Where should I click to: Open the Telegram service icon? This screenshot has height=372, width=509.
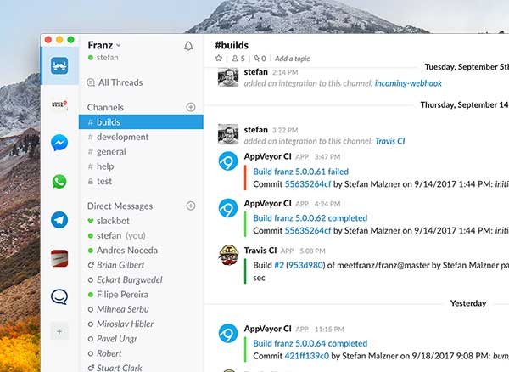(x=59, y=220)
